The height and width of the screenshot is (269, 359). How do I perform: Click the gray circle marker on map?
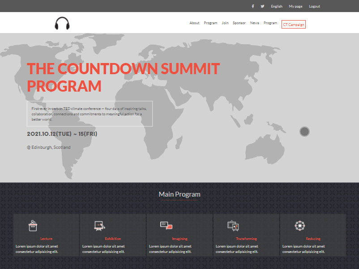304,131
